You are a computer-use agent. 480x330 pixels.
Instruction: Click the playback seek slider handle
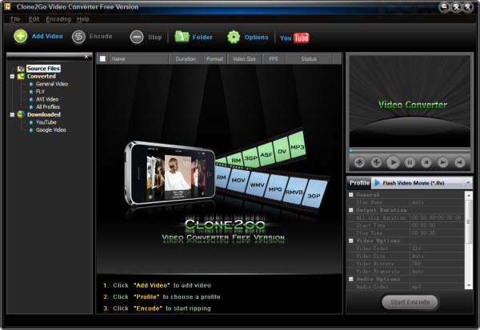(351, 150)
